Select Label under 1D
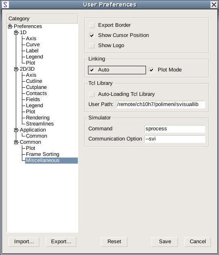The width and height of the screenshot is (219, 255). (32, 51)
